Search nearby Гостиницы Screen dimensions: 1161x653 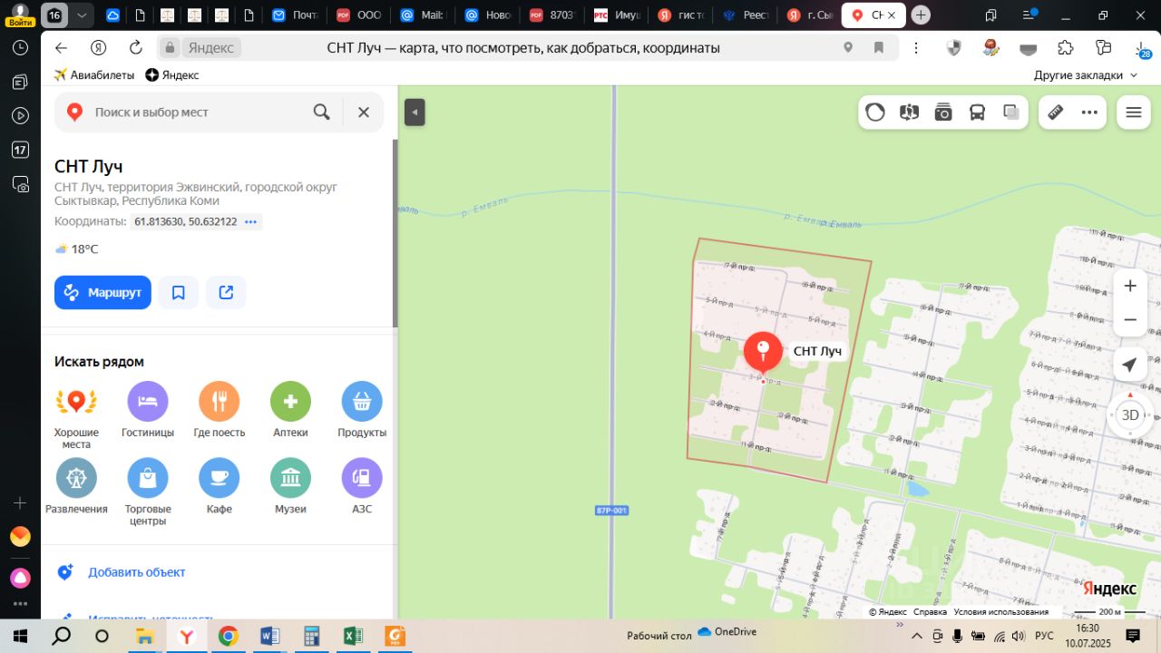click(x=148, y=410)
